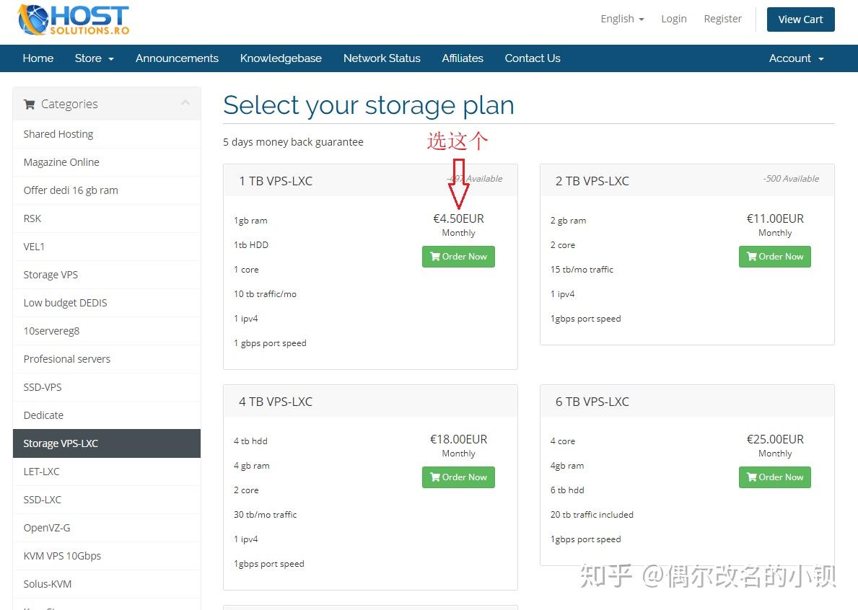This screenshot has width=858, height=610.
Task: Collapse the Categories sidebar panel
Action: pos(185,103)
